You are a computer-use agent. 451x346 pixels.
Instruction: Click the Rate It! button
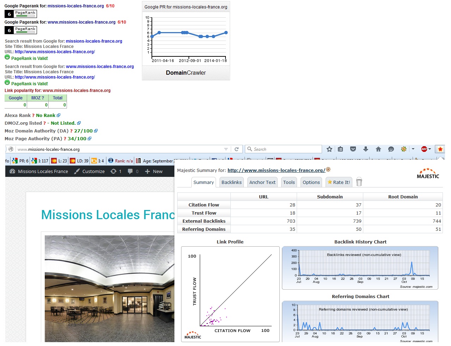[x=339, y=182]
